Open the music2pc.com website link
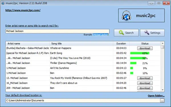 tap(23, 10)
